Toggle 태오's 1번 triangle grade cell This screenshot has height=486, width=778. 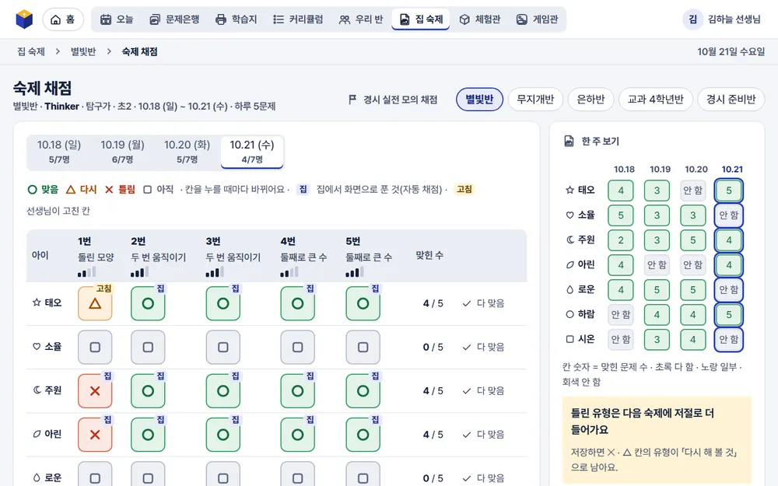pyautogui.click(x=95, y=303)
